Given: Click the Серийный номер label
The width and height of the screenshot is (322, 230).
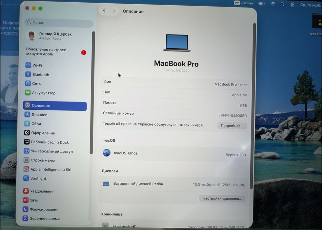Looking at the screenshot, I should pyautogui.click(x=118, y=113).
